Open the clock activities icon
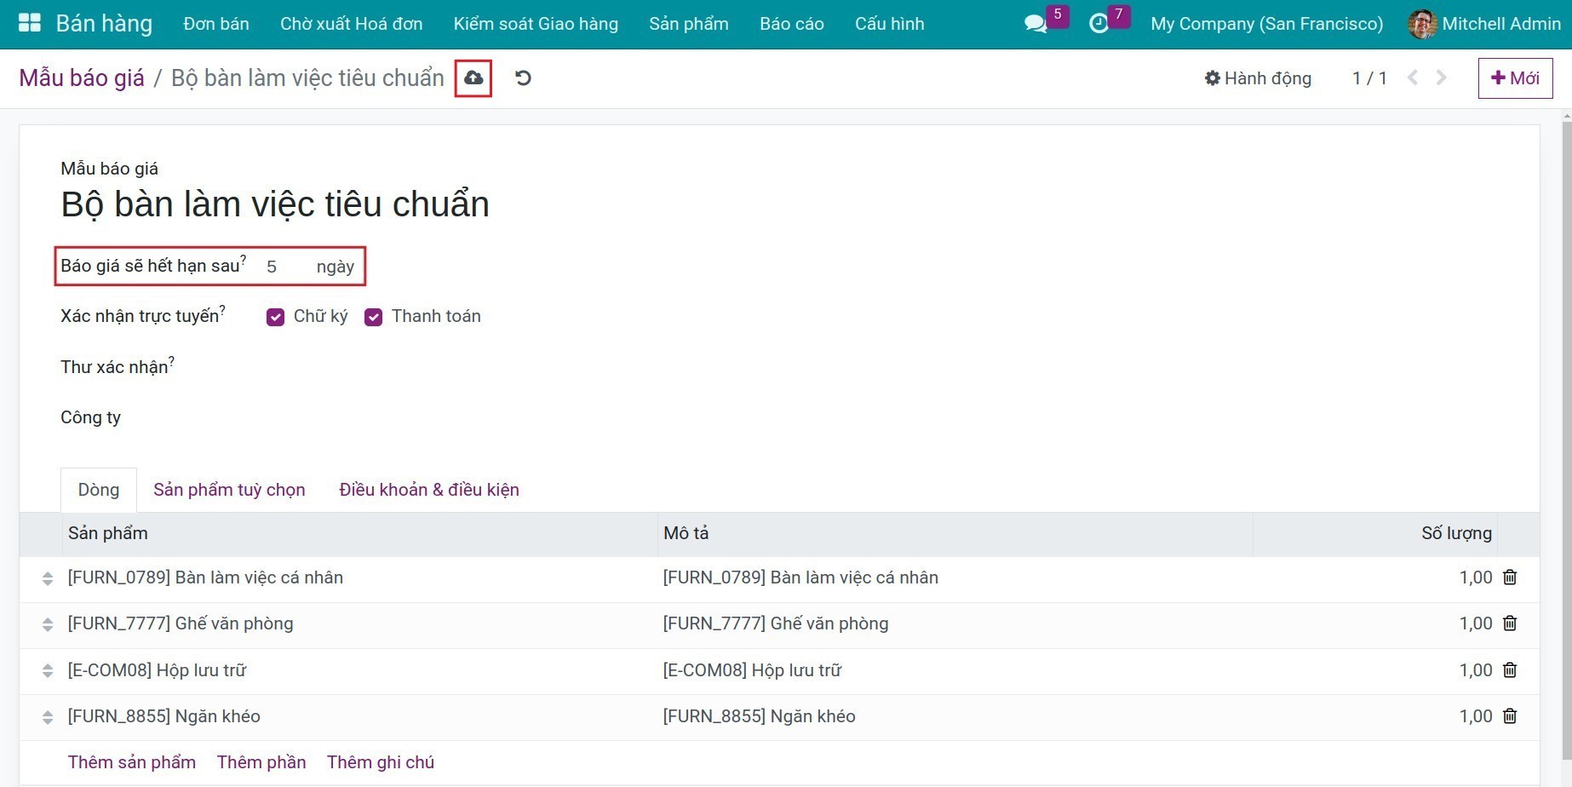This screenshot has height=787, width=1572. click(x=1099, y=24)
